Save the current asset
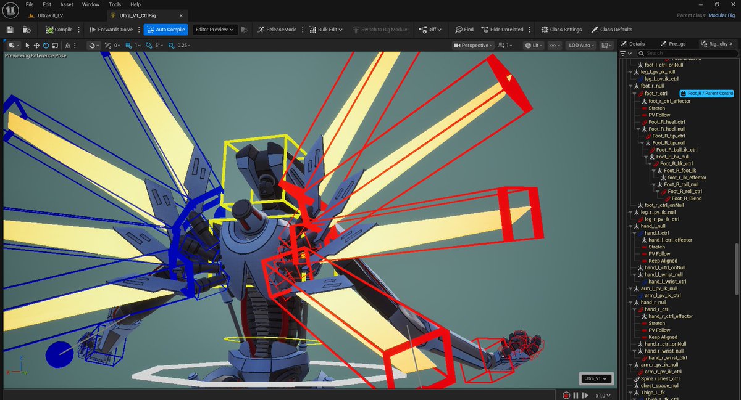The width and height of the screenshot is (741, 400). [9, 29]
